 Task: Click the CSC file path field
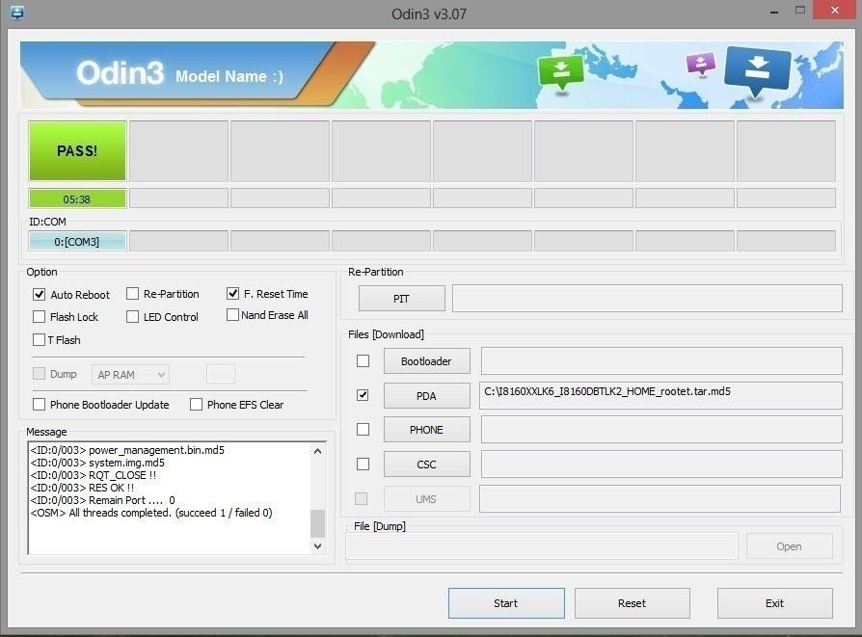661,464
